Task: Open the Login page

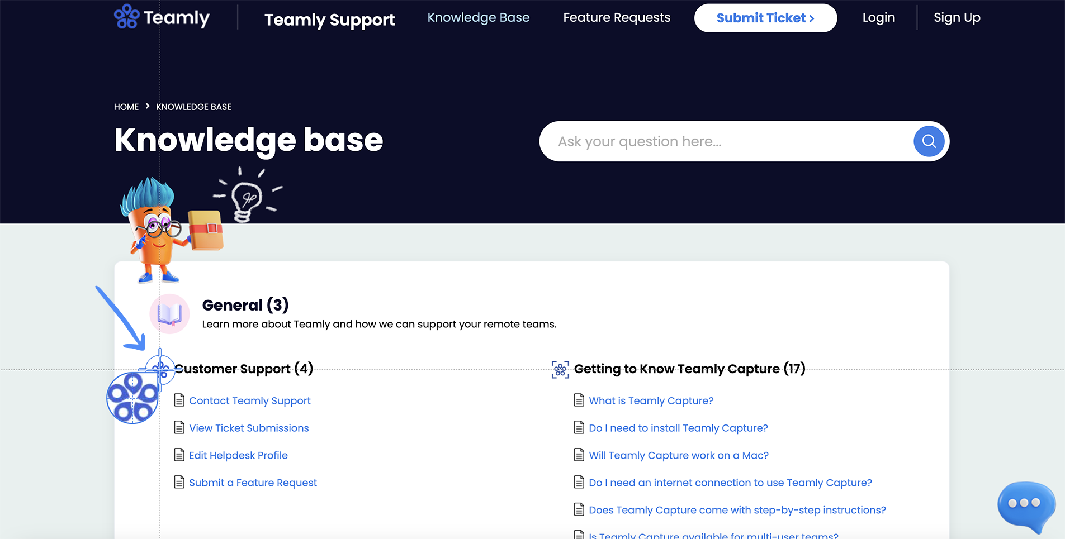Action: (x=878, y=18)
